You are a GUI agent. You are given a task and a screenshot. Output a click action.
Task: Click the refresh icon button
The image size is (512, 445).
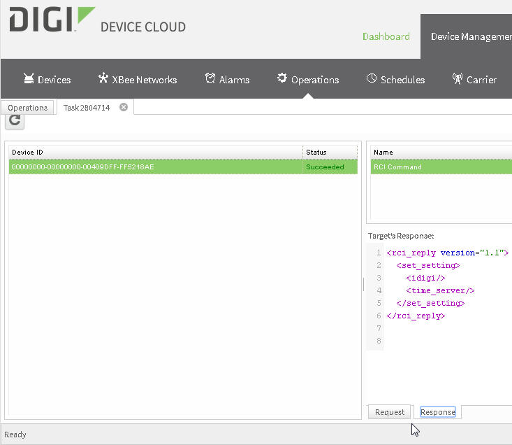[15, 120]
